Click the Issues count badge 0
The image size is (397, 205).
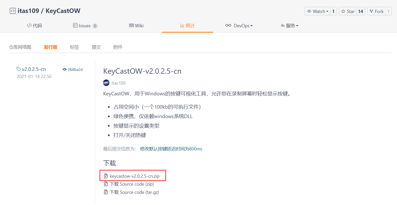tap(95, 26)
